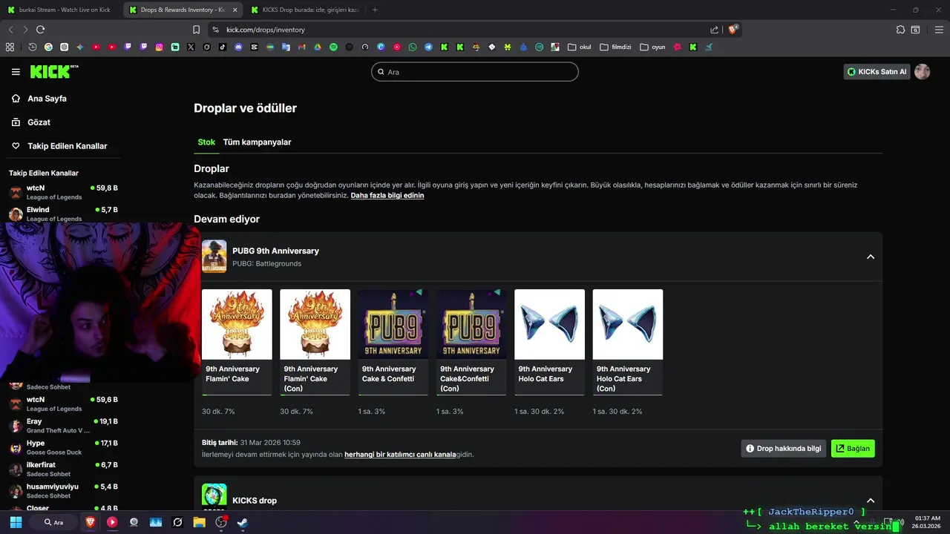
Task: Open 9th Anniversary Flamin' Cake (Con) thumbnail
Action: (315, 324)
